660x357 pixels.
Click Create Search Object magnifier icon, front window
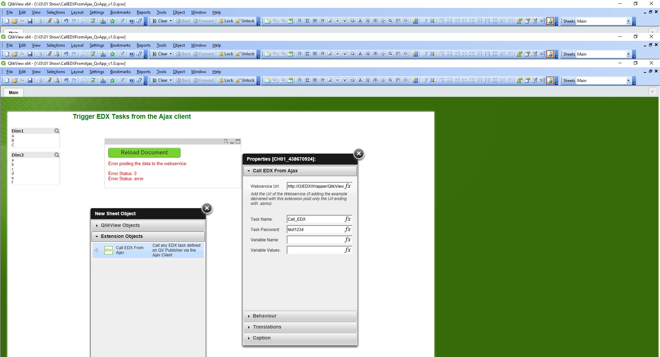[x=390, y=80]
